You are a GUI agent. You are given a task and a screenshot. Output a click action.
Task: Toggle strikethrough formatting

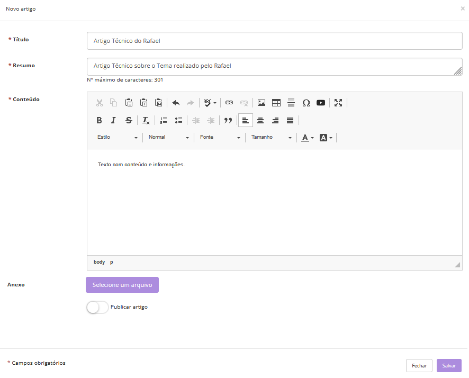[129, 120]
